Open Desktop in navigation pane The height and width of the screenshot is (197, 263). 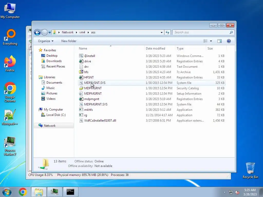(x=52, y=56)
